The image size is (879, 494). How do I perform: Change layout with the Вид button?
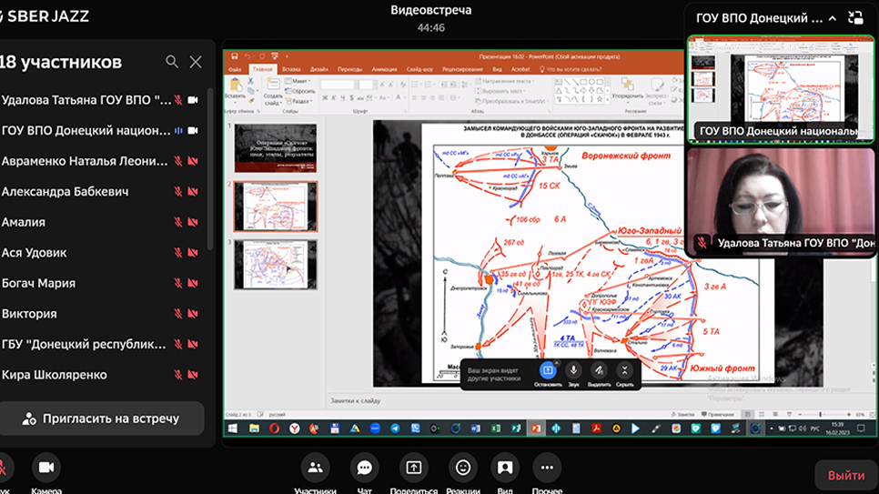[x=505, y=468]
